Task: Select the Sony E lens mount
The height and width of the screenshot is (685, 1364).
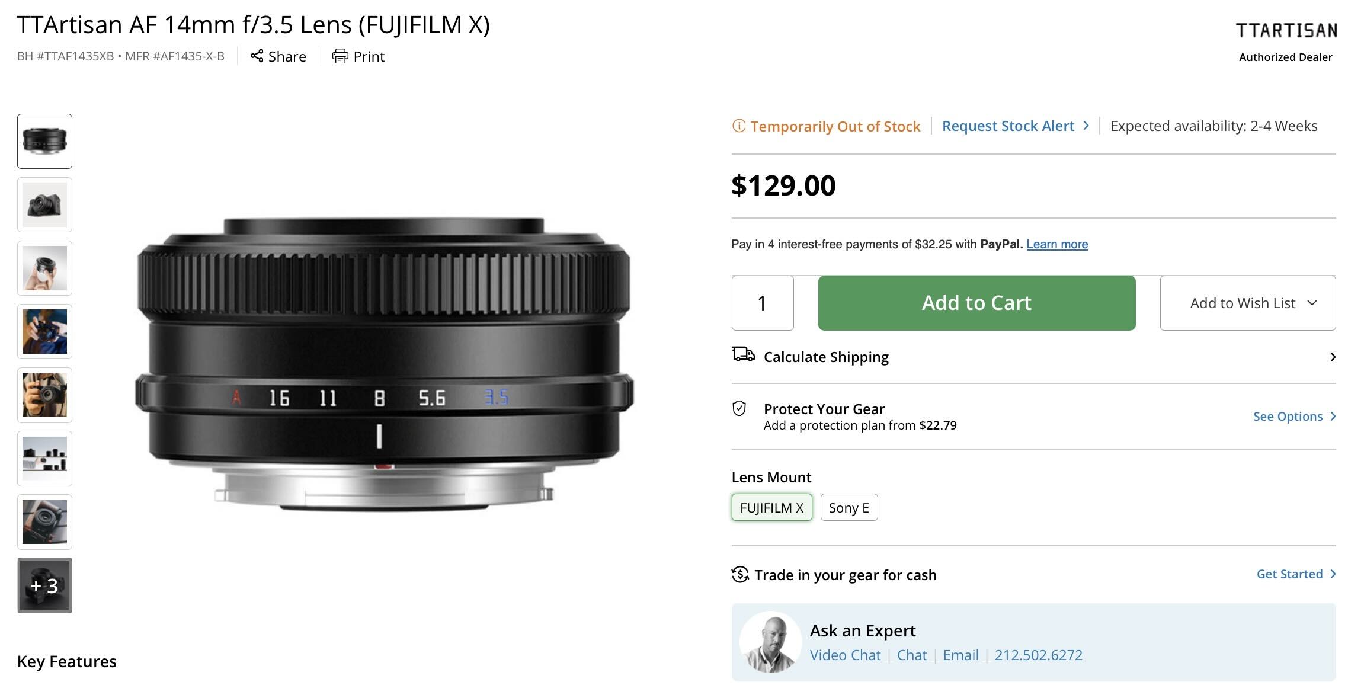Action: click(849, 507)
